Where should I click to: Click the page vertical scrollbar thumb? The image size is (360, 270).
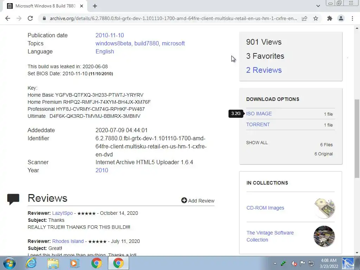(x=357, y=139)
